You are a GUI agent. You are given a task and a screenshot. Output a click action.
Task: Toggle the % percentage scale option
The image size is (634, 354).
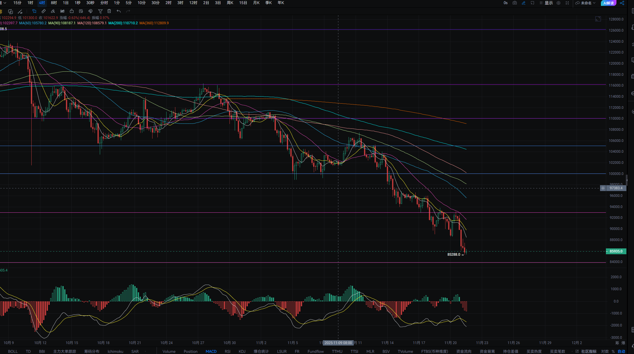click(x=613, y=351)
